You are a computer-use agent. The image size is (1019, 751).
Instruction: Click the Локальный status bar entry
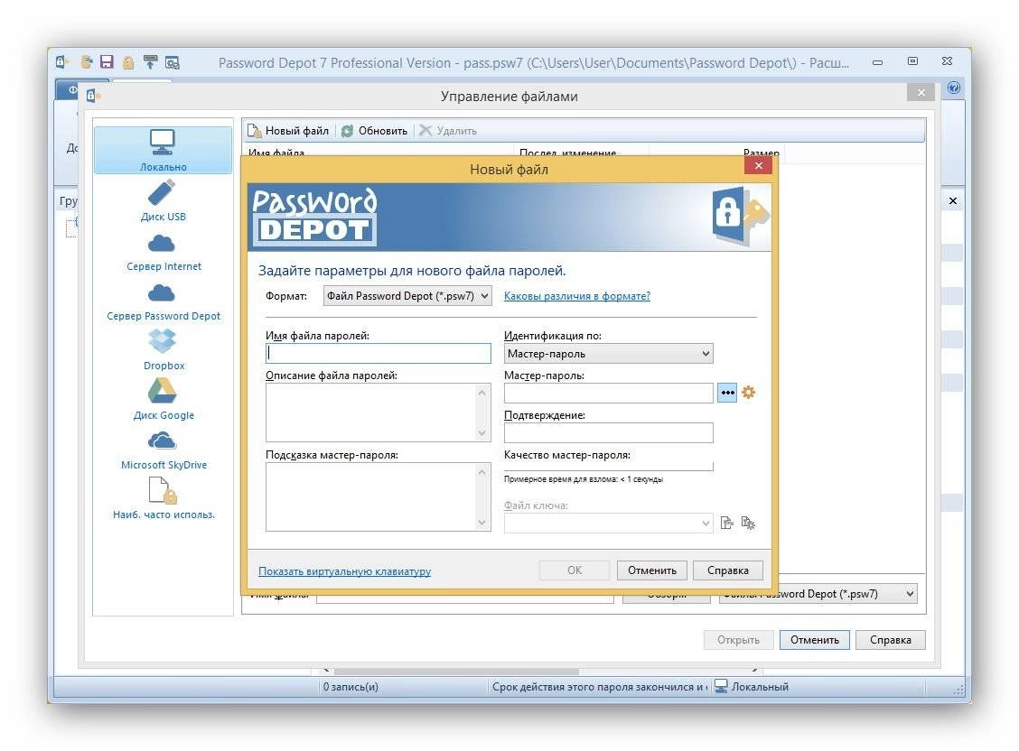click(x=752, y=687)
